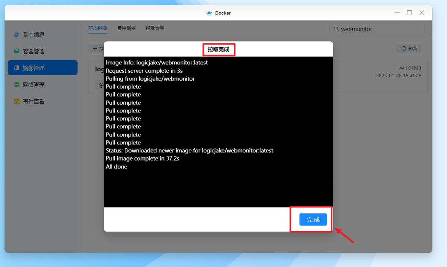This screenshot has height=267, width=447.
Task: Click the 刷新 refresh button
Action: pos(409,48)
